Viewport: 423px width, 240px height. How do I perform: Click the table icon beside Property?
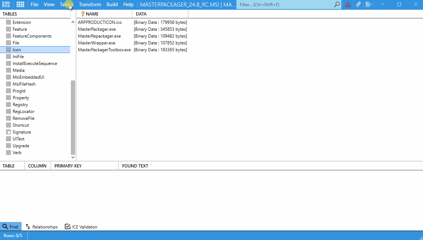8,98
